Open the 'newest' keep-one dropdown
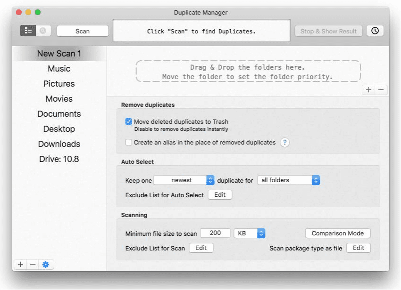 (x=184, y=180)
